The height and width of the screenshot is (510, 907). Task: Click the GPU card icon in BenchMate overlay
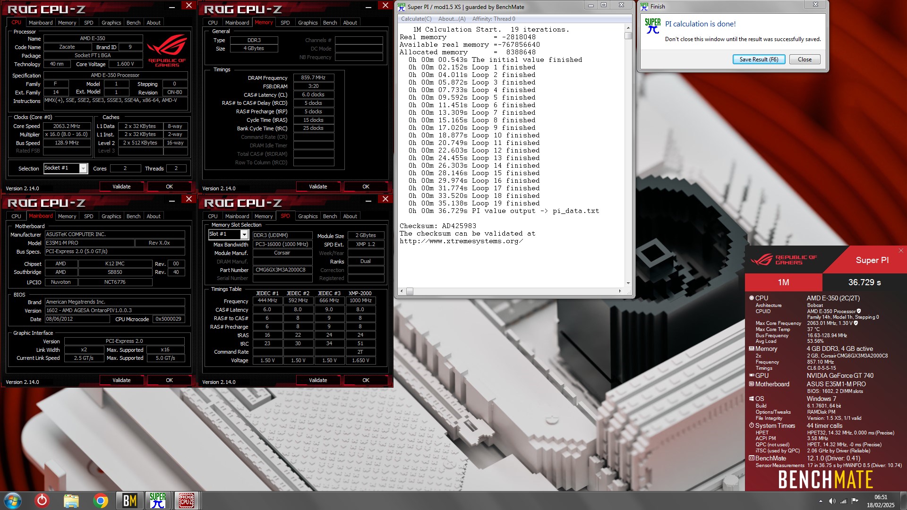coord(752,375)
